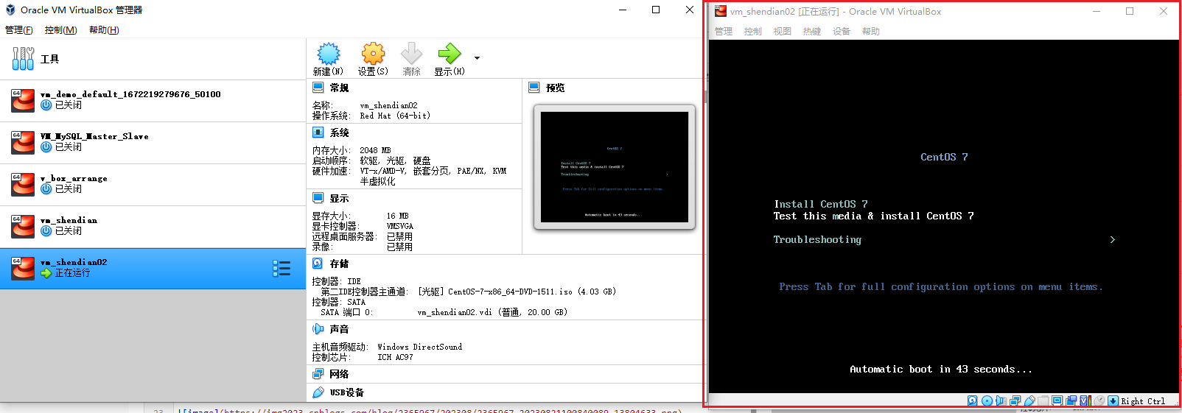Open the 控制 menu in the VM window
The width and height of the screenshot is (1182, 413).
pos(753,32)
